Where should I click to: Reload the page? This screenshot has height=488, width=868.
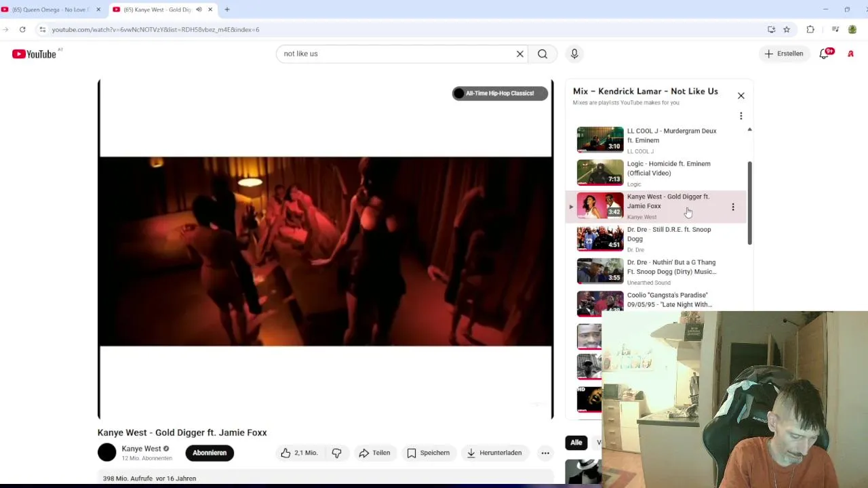pyautogui.click(x=22, y=29)
